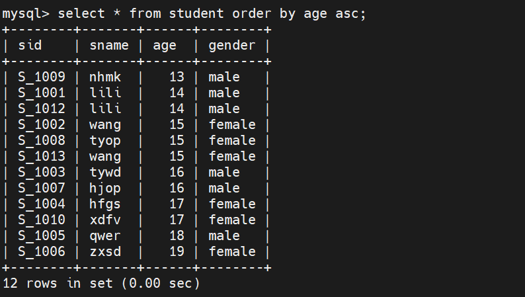
Task: Click the S_1001 student ID
Action: pyautogui.click(x=41, y=93)
